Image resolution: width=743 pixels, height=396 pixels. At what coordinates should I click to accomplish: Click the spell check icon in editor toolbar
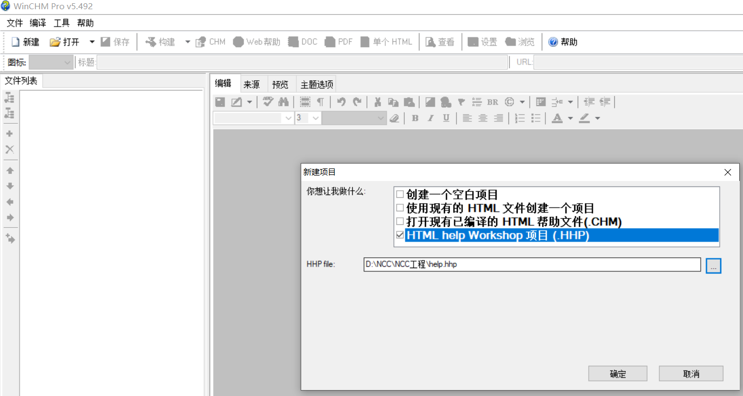point(268,102)
